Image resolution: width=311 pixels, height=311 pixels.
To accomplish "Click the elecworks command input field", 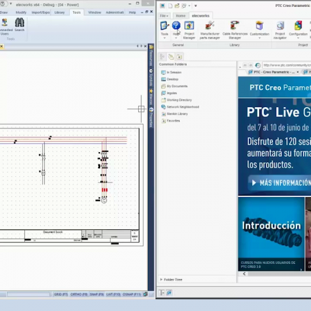I will tap(28, 294).
